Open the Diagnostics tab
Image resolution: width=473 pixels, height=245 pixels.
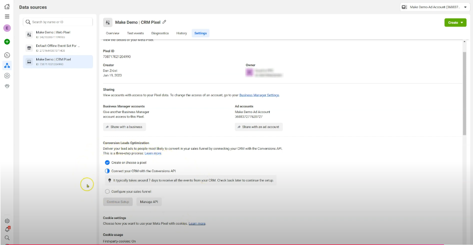160,33
